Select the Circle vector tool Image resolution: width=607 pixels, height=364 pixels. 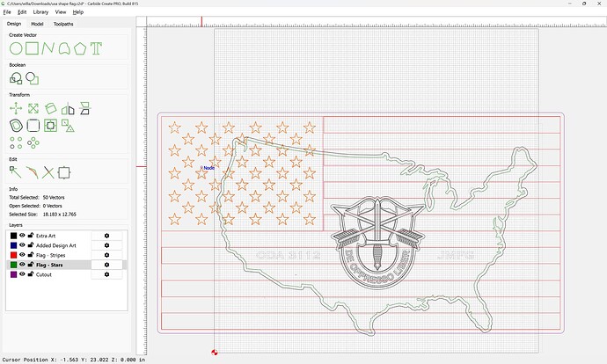(x=16, y=48)
